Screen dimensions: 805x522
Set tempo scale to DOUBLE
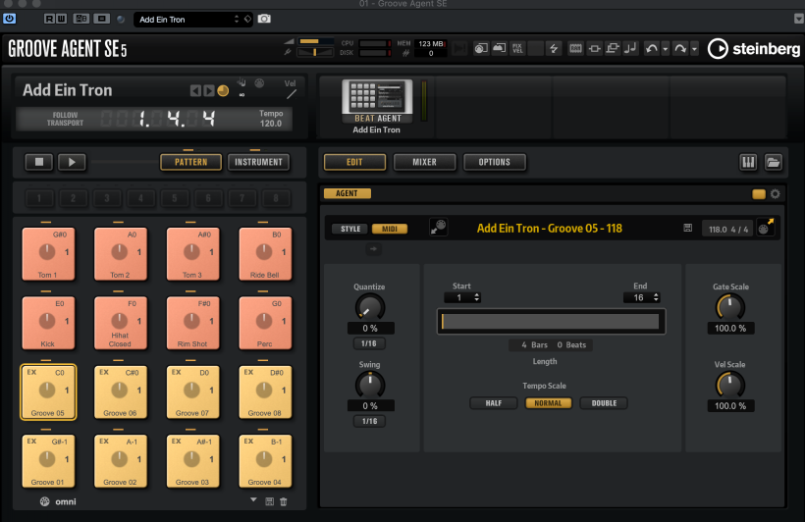(604, 403)
